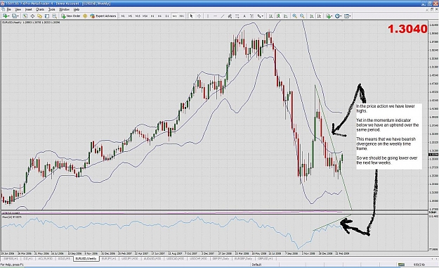Click the Expert Advisors button
439x268 pixels.
(103, 16)
